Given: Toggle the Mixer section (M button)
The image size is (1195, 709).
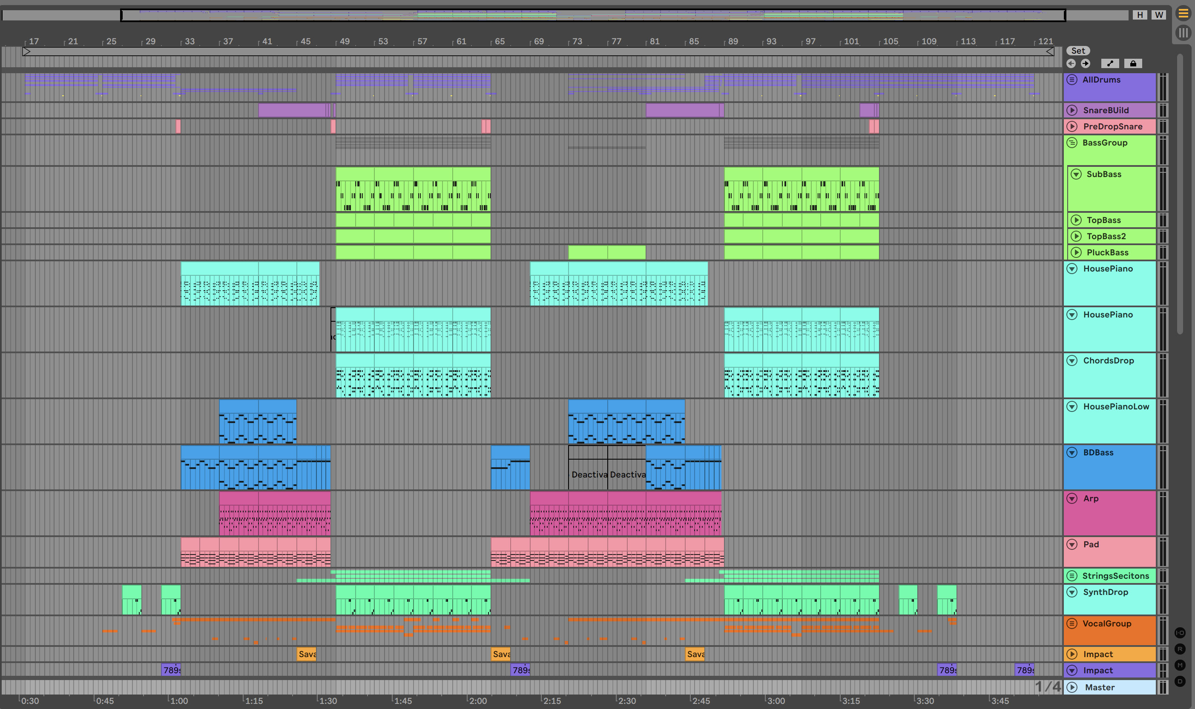Looking at the screenshot, I should tap(1180, 665).
